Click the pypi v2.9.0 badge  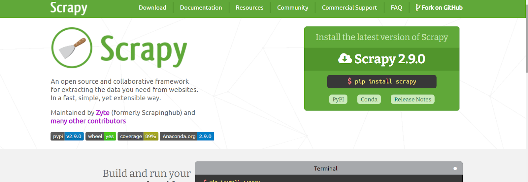tap(67, 136)
